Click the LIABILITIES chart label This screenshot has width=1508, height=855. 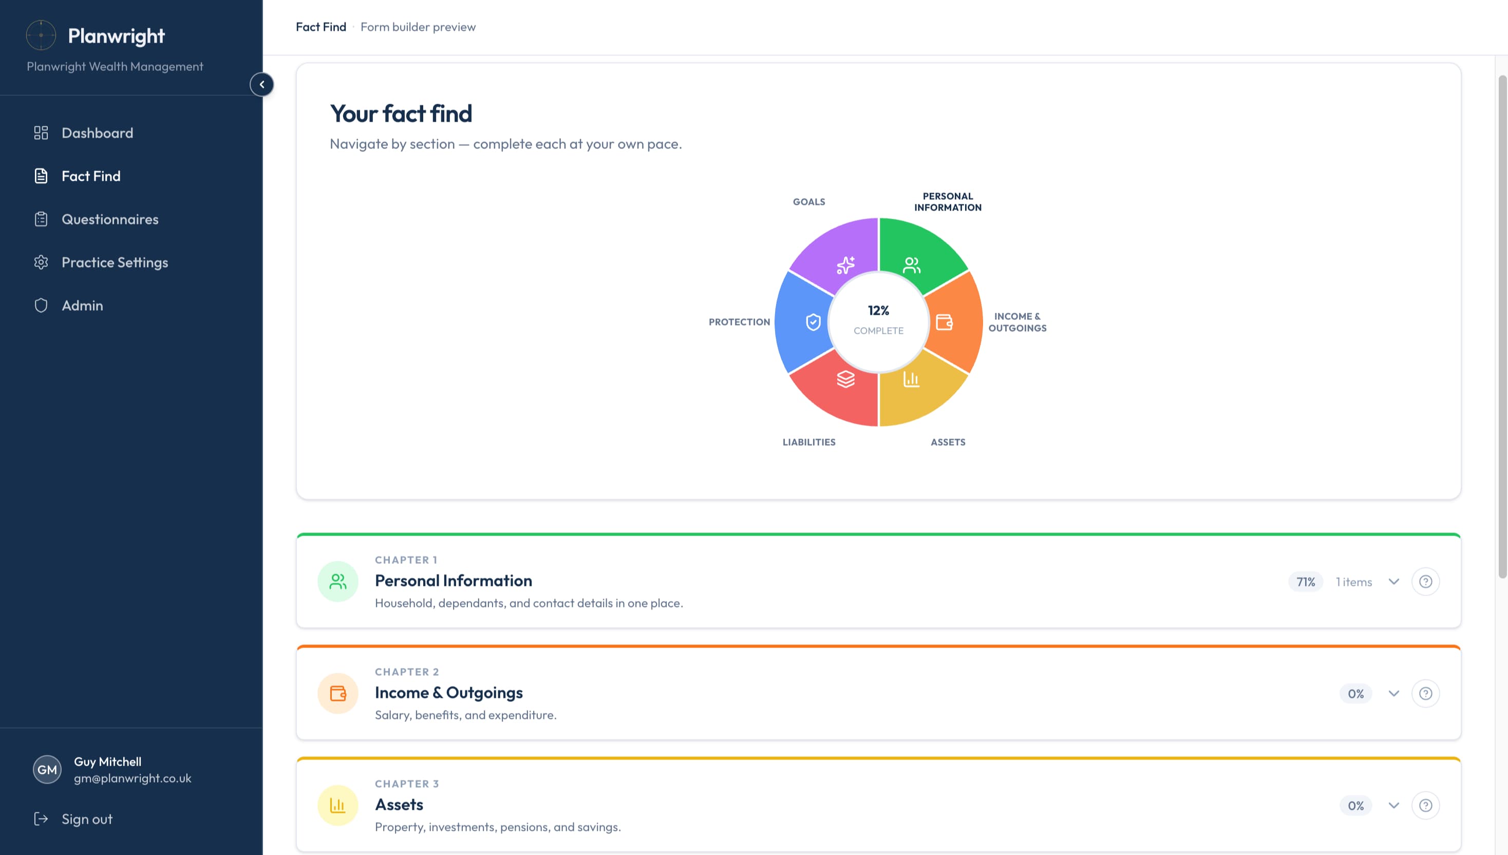coord(808,442)
